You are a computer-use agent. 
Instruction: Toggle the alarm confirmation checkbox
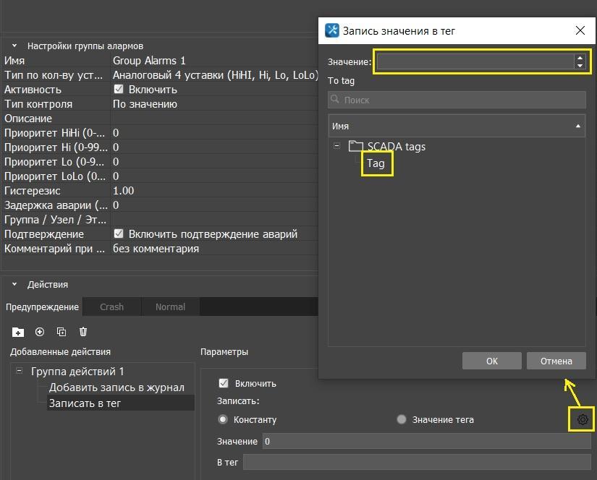click(119, 234)
